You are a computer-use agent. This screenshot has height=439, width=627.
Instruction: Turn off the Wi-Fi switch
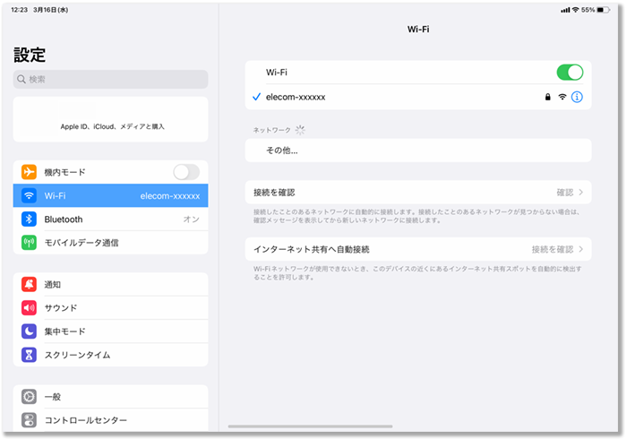(569, 73)
